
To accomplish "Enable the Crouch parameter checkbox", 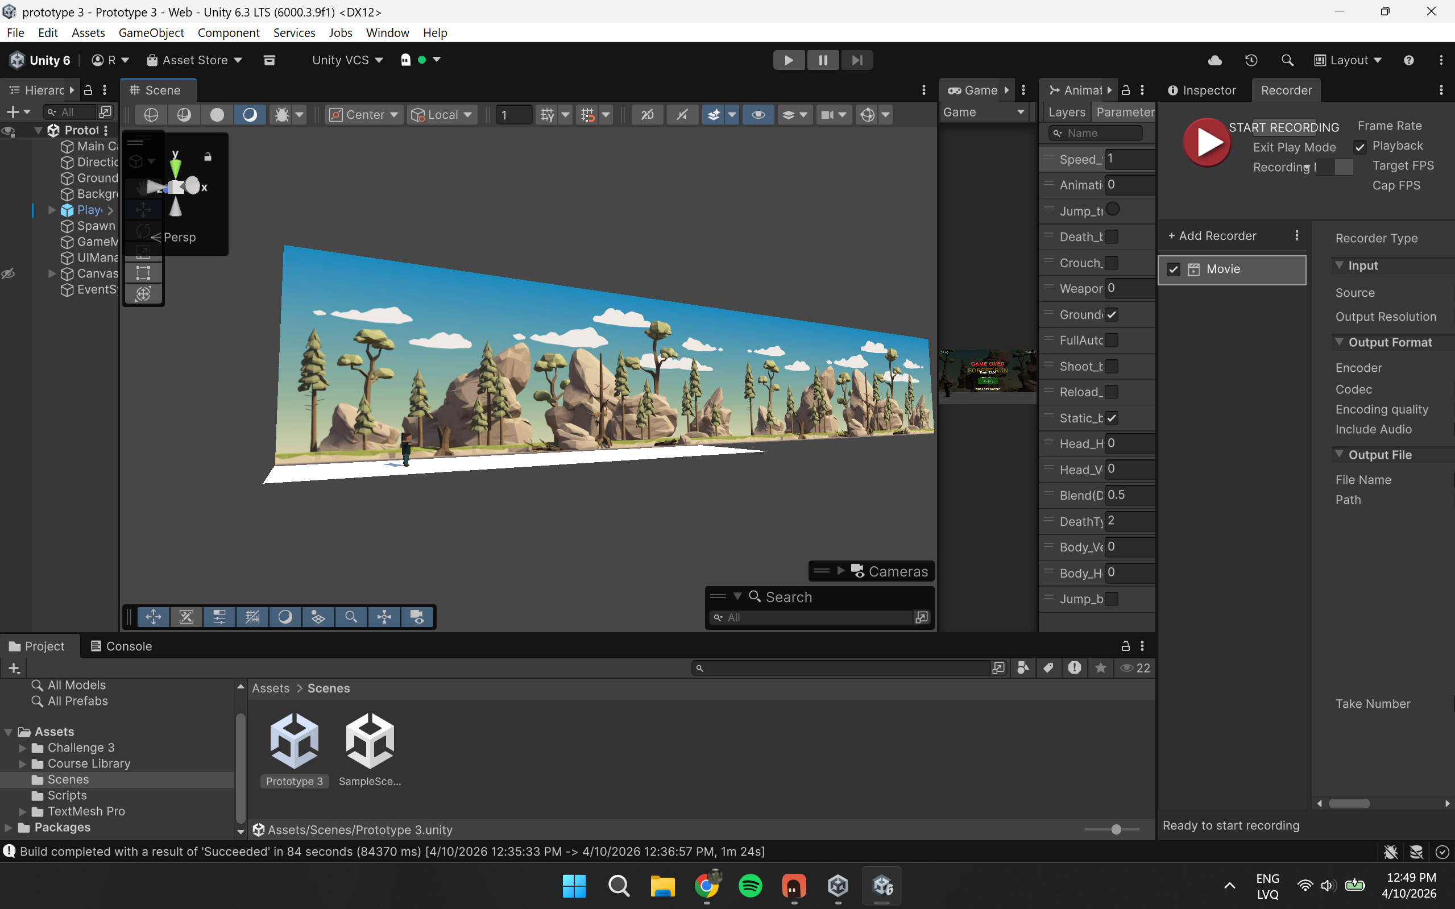I will [x=1112, y=263].
